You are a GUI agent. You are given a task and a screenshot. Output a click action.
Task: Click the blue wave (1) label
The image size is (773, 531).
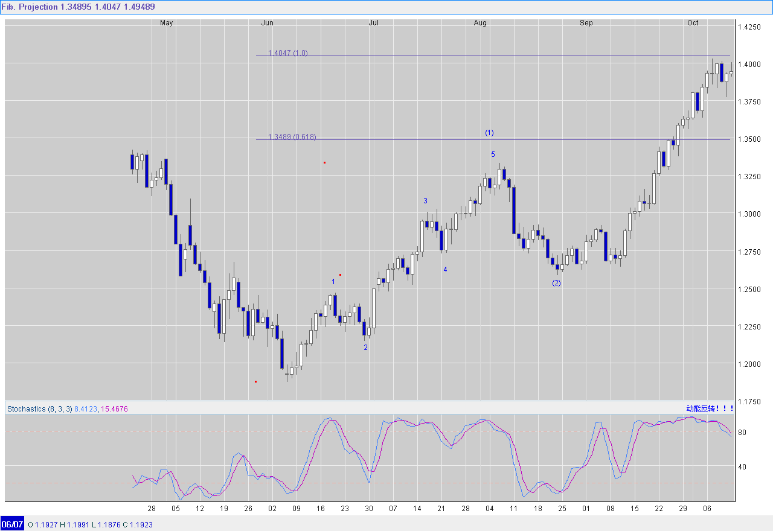click(489, 132)
